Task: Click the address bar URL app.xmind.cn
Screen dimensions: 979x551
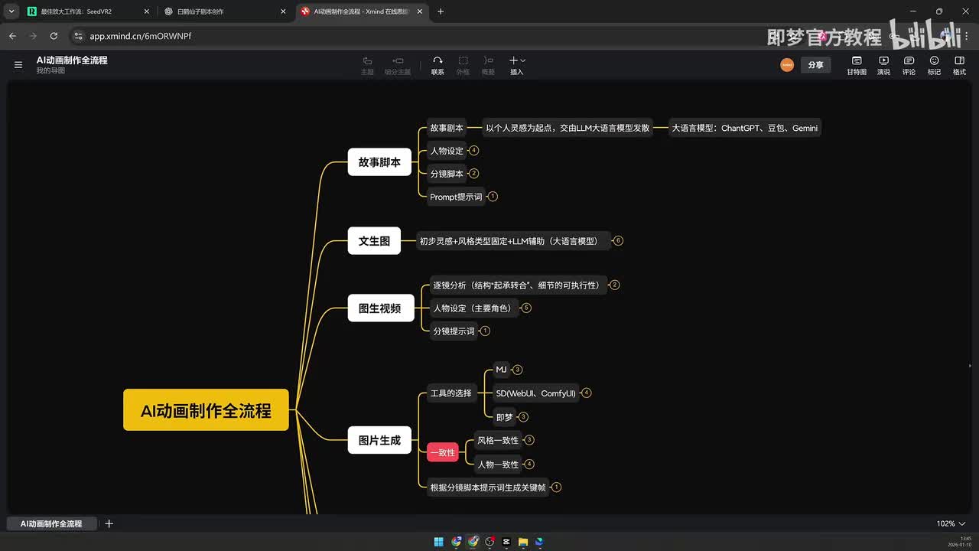Action: (141, 36)
